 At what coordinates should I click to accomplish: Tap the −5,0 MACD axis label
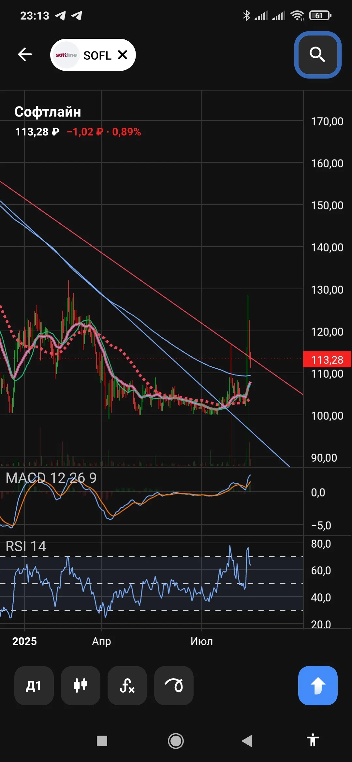click(x=321, y=526)
